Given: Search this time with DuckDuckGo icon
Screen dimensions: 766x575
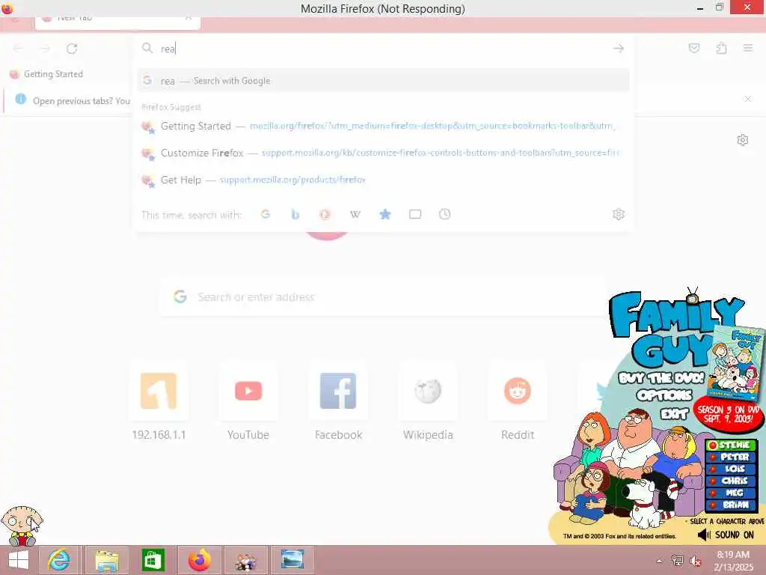Looking at the screenshot, I should 325,214.
